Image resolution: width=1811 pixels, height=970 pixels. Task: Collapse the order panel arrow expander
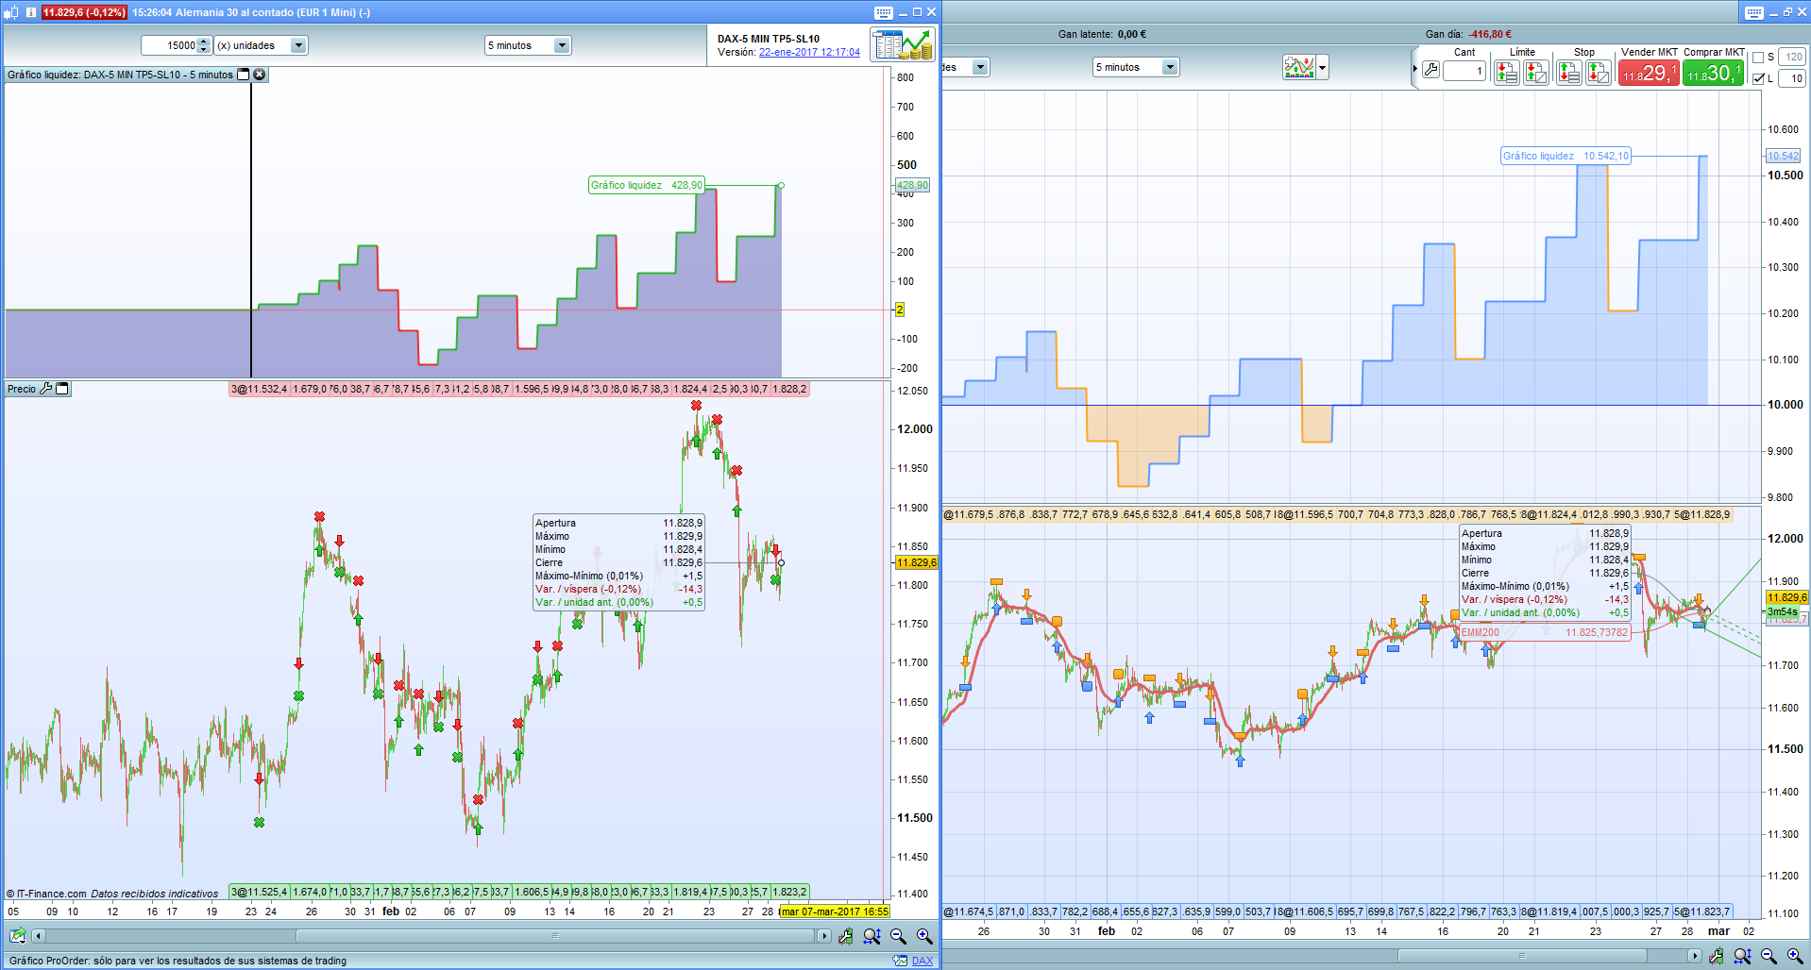coord(1414,69)
